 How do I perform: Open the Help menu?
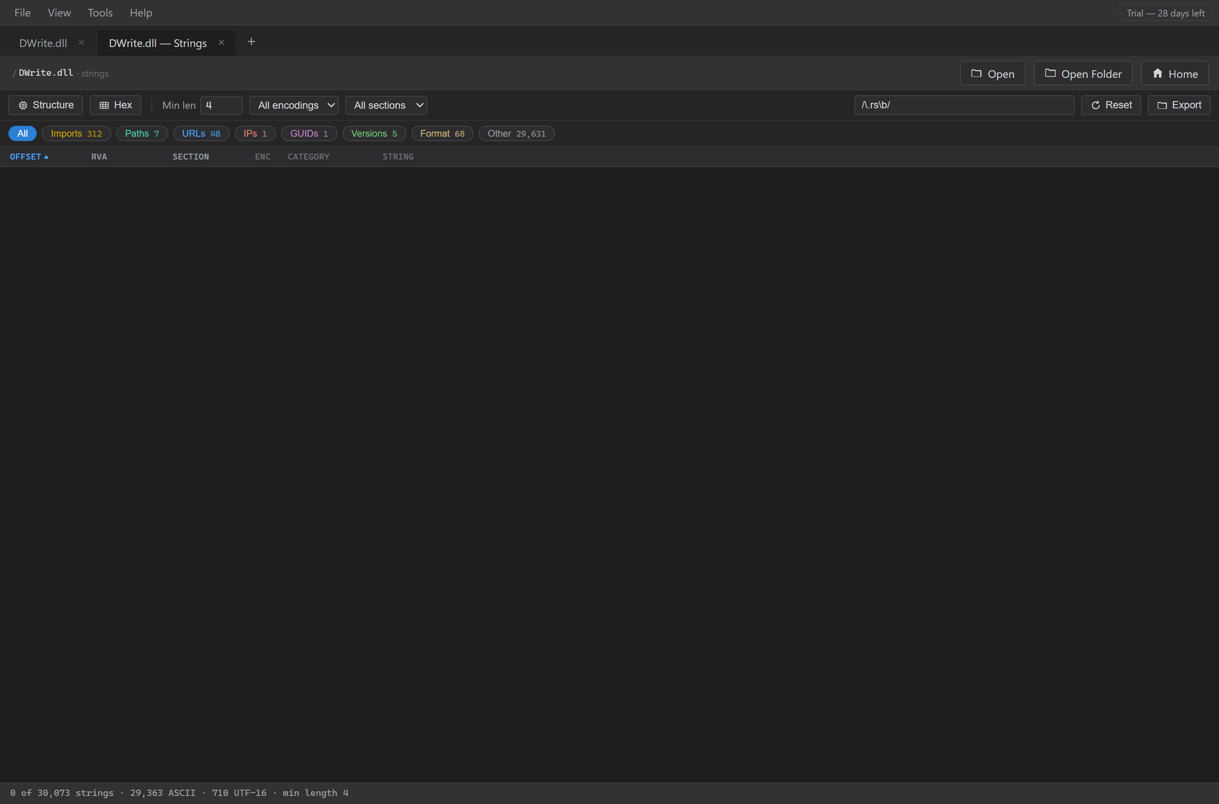click(141, 13)
